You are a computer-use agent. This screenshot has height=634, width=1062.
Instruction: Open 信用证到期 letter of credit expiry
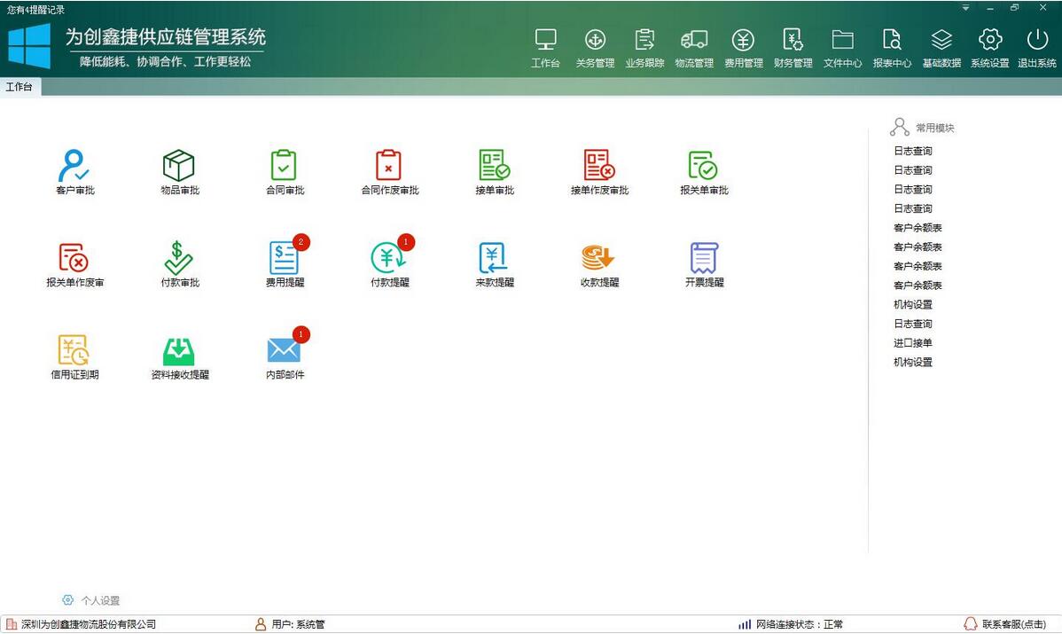point(74,353)
